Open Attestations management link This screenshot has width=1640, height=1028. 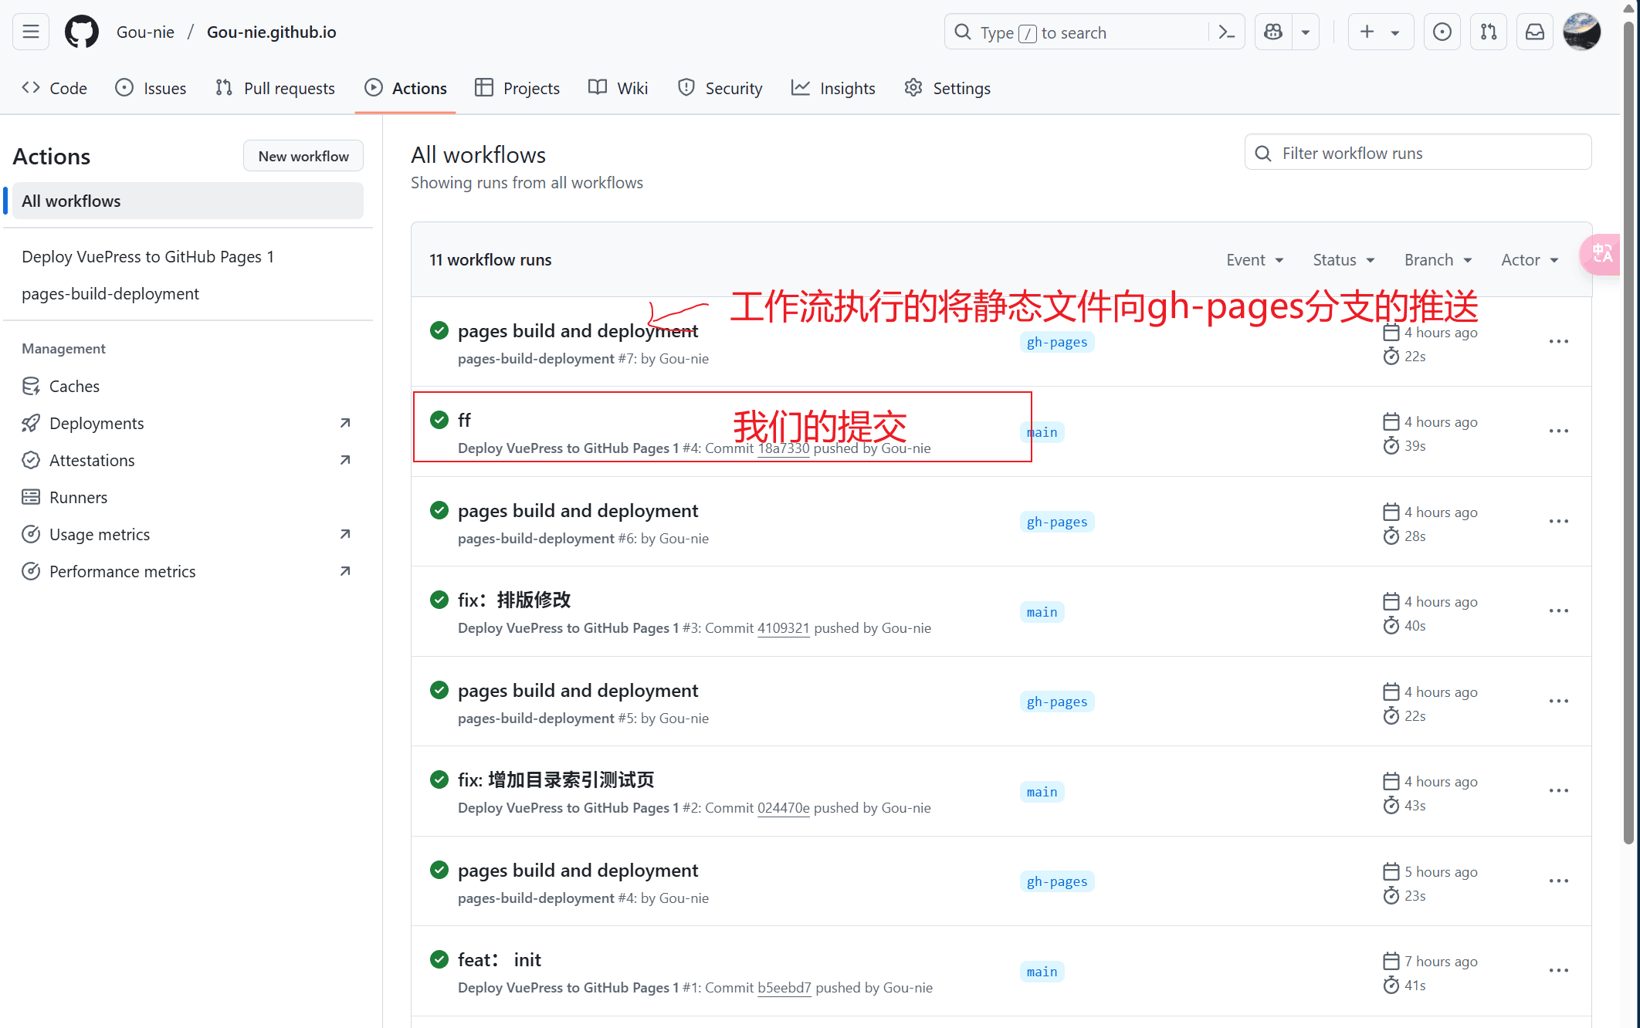188,460
